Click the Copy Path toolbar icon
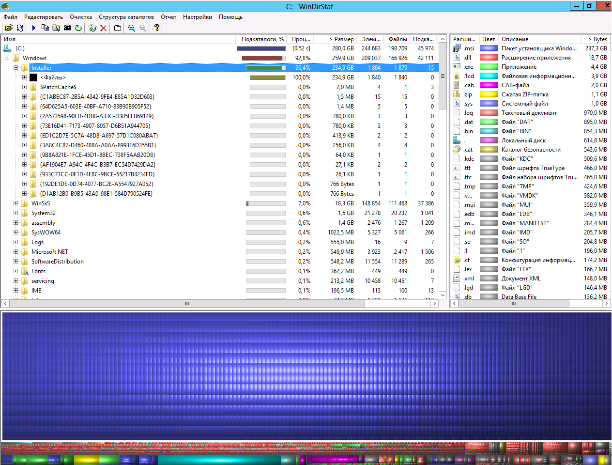The height and width of the screenshot is (465, 612). [45, 28]
